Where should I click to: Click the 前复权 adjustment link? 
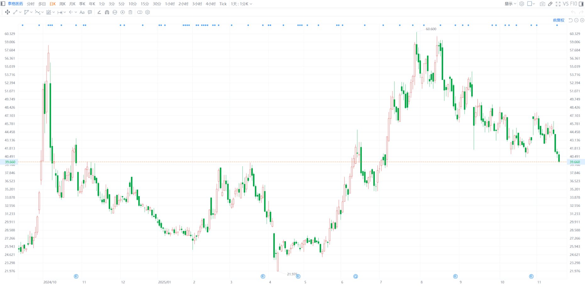(x=559, y=20)
